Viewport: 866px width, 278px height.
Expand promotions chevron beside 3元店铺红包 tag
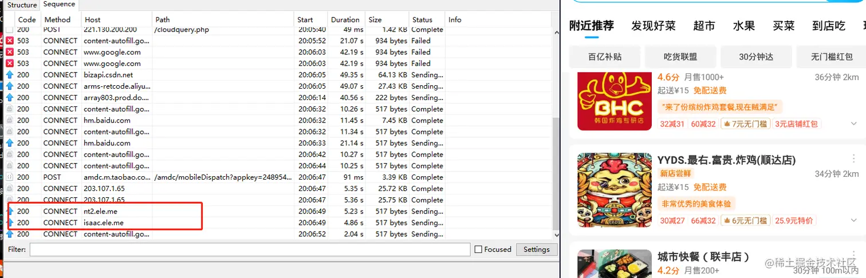tap(853, 124)
